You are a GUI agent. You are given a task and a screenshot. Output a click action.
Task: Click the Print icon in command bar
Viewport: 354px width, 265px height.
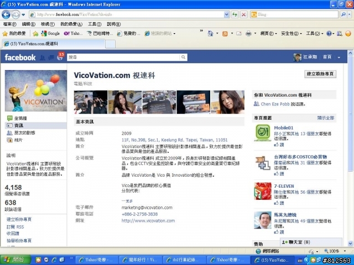(x=248, y=34)
